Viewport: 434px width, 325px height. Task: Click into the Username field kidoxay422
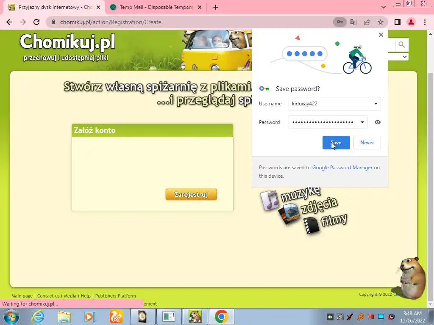tap(334, 104)
